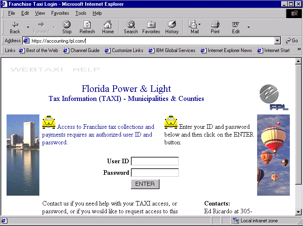Screen dimensions: 303x226
Task: Print the page with the Print icon
Action: 215,27
